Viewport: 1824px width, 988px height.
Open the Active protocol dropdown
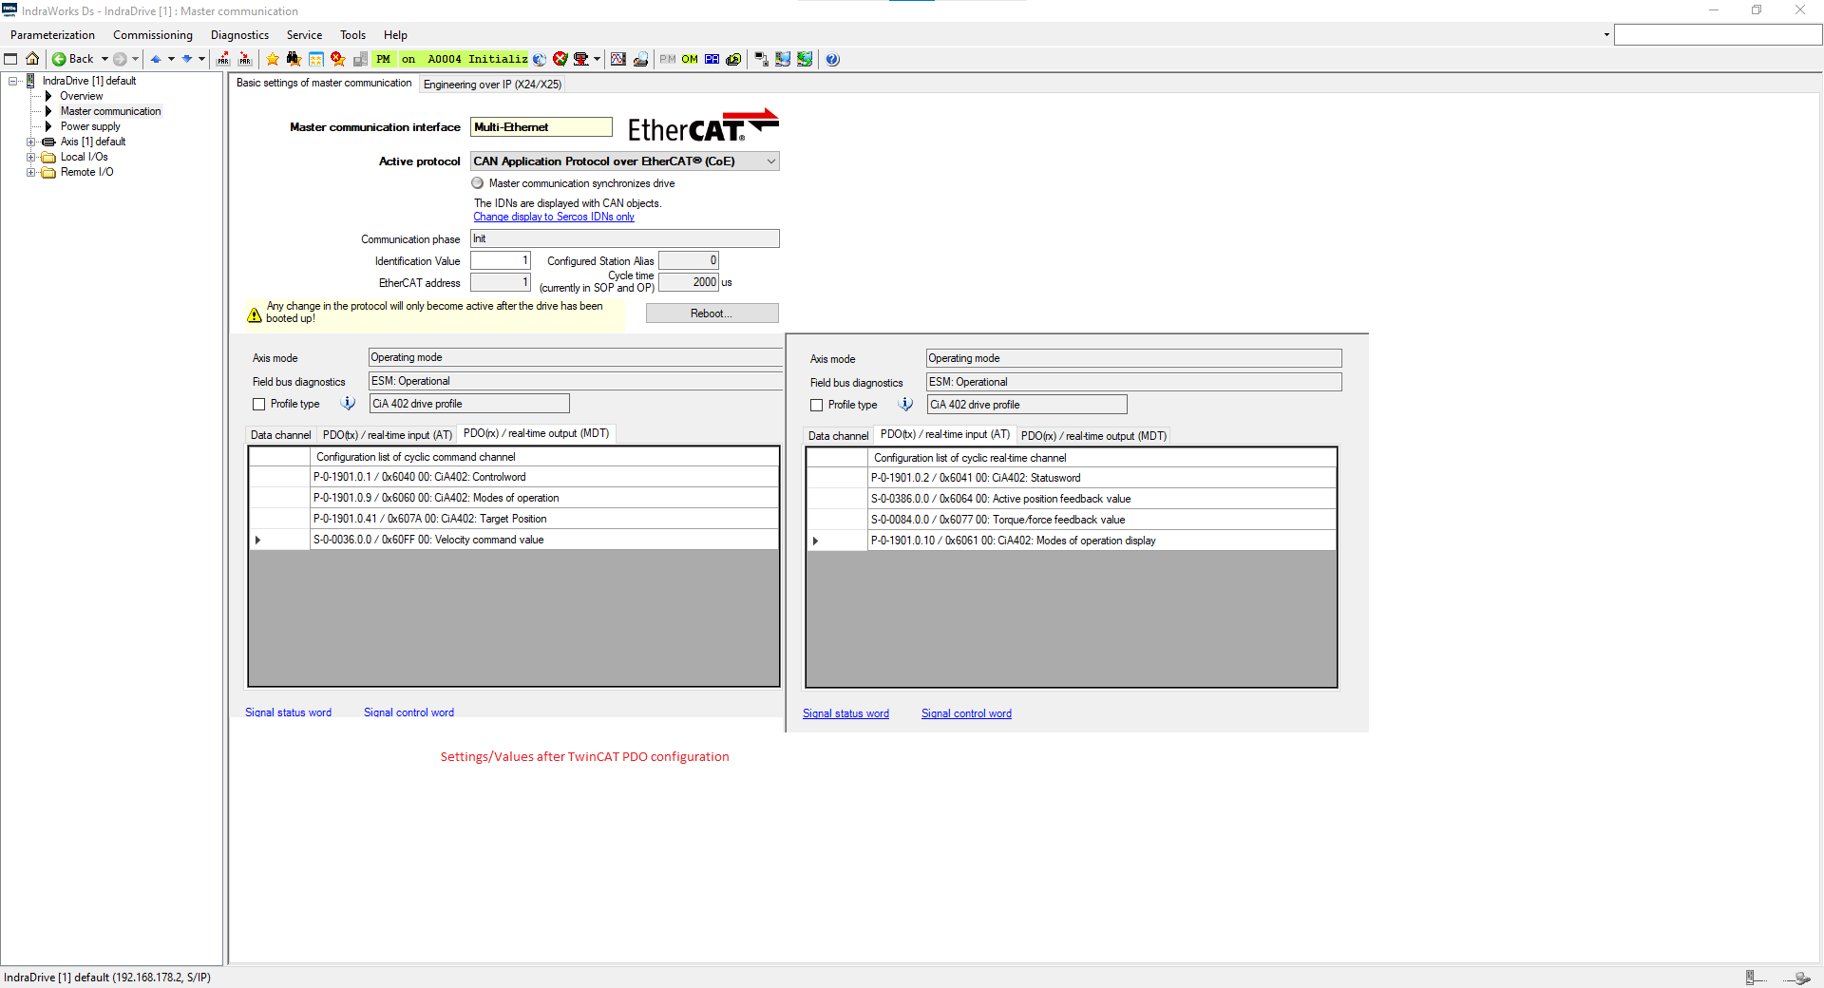[771, 161]
